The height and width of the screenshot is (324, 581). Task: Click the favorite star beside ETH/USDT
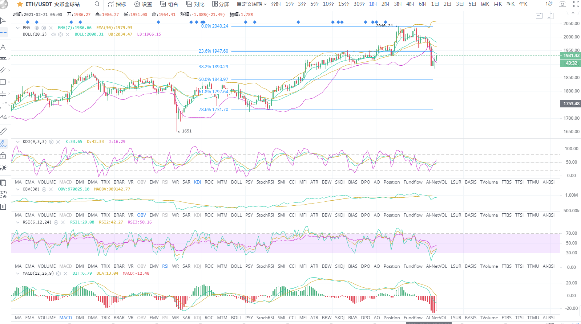(20, 4)
